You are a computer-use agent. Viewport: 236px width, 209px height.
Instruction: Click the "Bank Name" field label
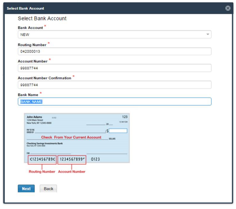(x=28, y=95)
